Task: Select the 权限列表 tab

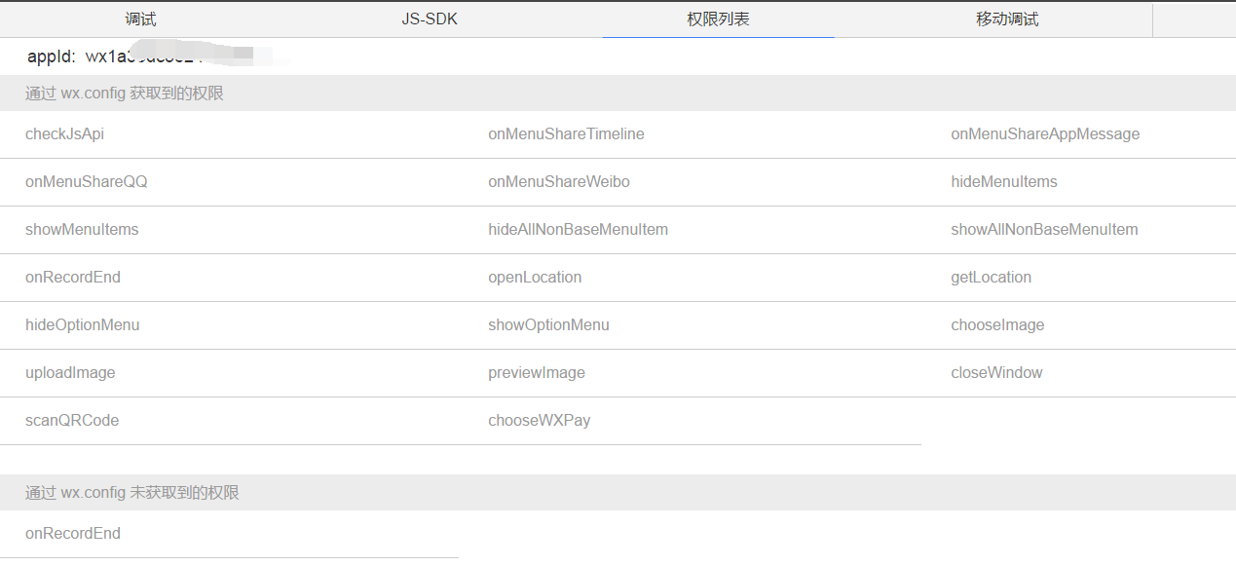Action: [x=718, y=19]
